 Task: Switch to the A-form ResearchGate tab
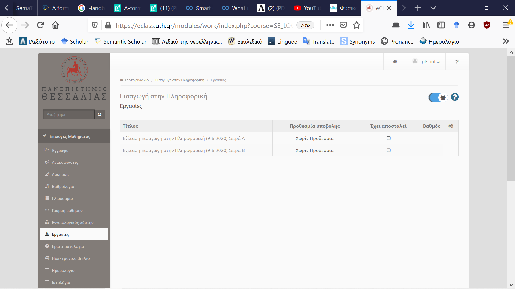click(x=127, y=8)
